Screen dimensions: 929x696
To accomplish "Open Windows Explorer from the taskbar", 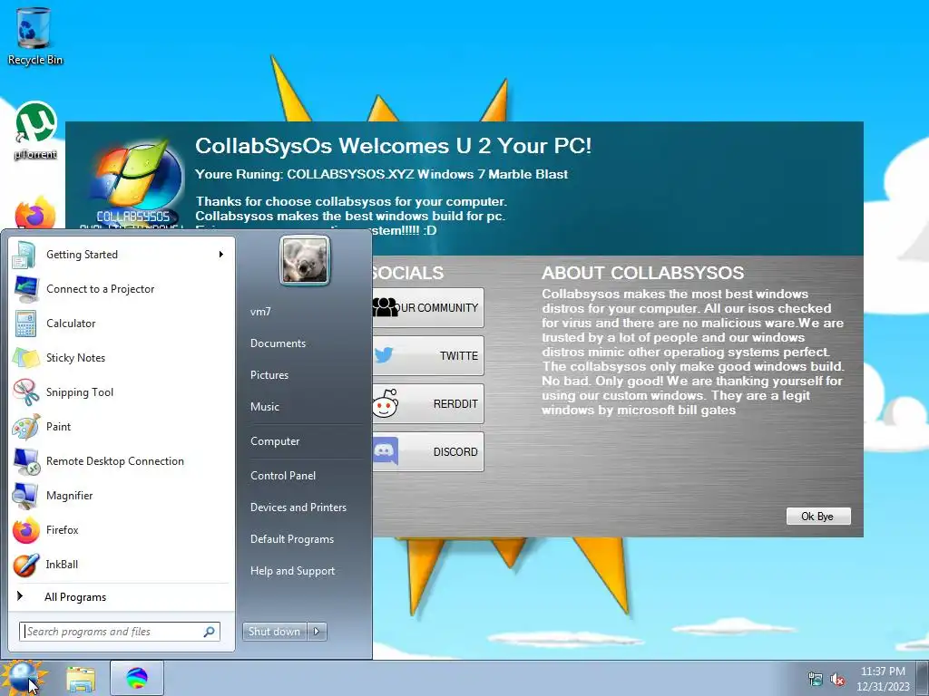I will point(81,678).
